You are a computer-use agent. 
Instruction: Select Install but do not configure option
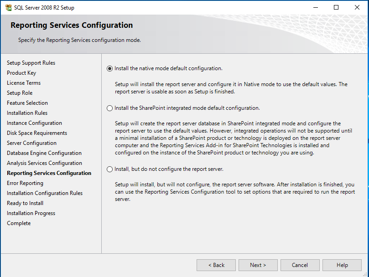coord(109,169)
